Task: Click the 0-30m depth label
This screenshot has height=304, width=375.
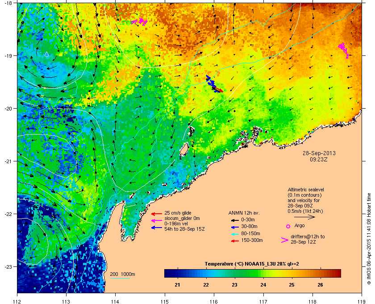Action: [248, 220]
